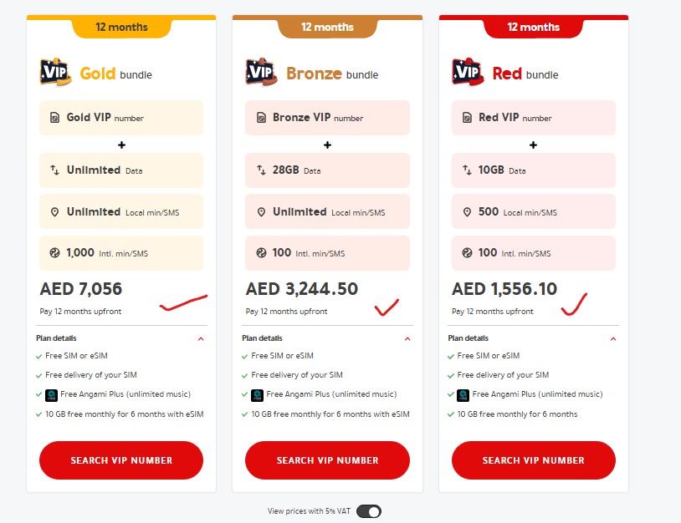The image size is (681, 523).
Task: Click the Red bundle local minutes pin icon
Action: 467,212
